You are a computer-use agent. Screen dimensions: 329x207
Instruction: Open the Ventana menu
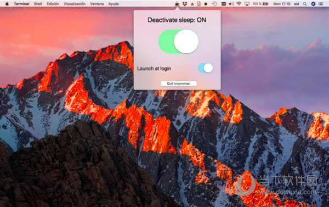pos(97,4)
